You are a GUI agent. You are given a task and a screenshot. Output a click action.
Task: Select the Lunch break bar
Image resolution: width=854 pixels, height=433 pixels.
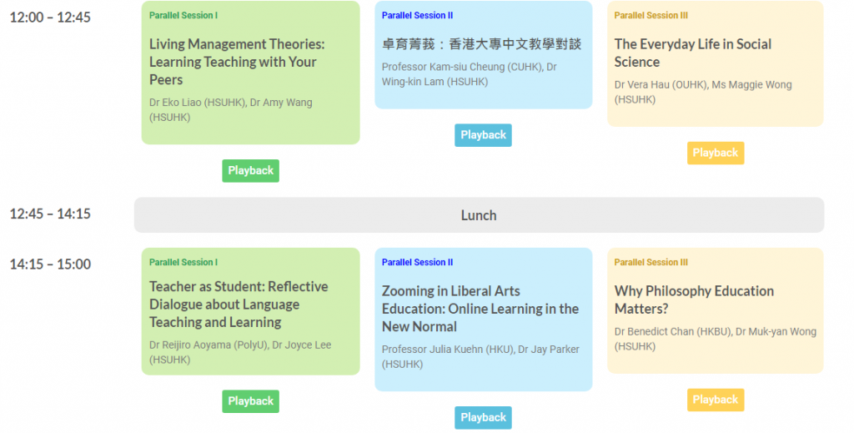point(479,215)
